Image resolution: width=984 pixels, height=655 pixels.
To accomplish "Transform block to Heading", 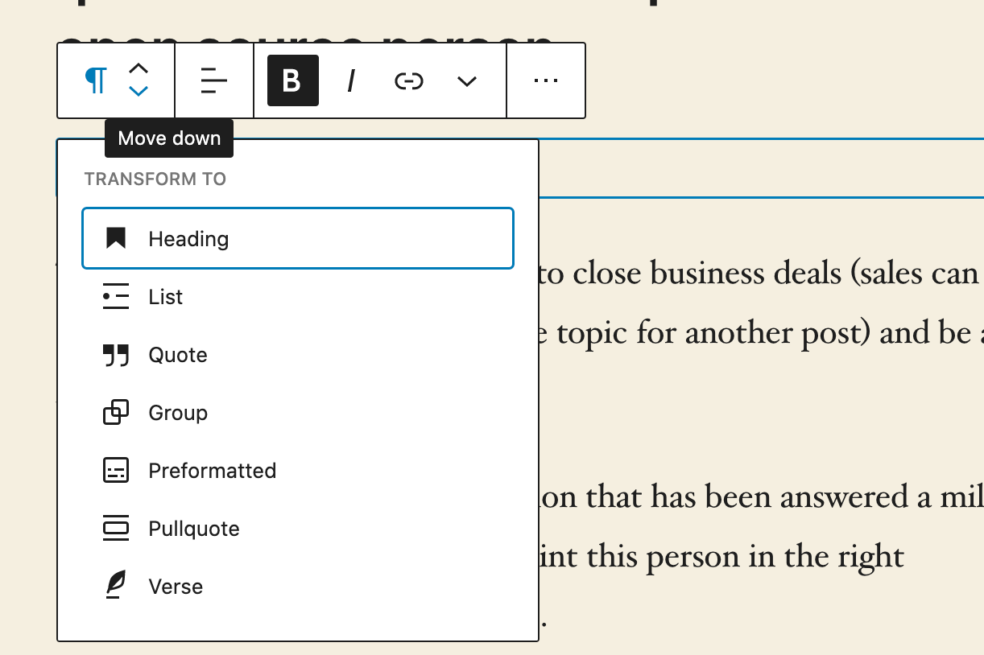I will (298, 238).
